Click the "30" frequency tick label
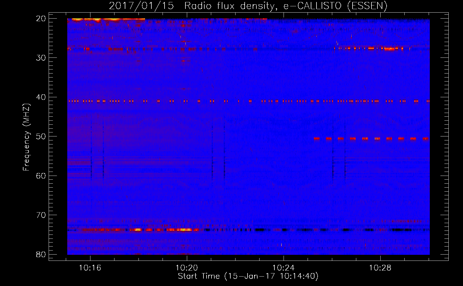 [41, 58]
